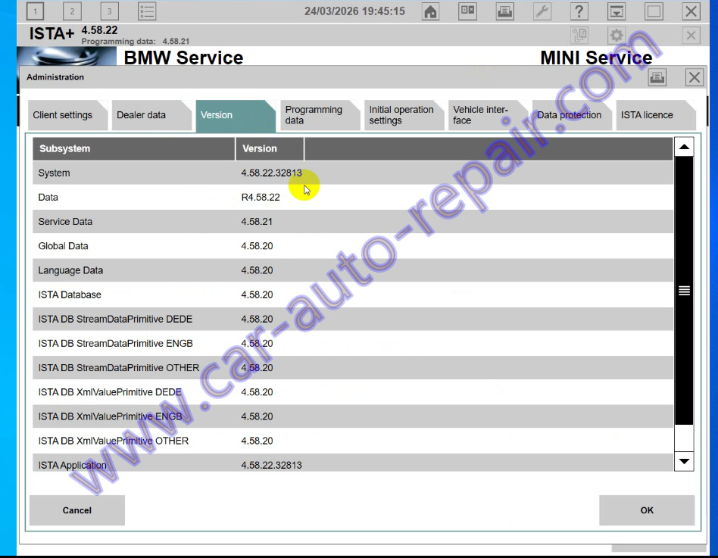Select the ISTA licence tab

click(x=645, y=115)
